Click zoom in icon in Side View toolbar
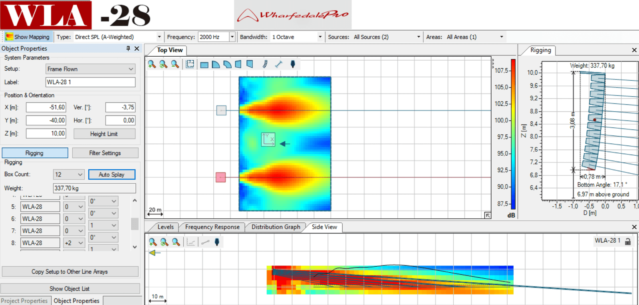The height and width of the screenshot is (305, 639). [153, 242]
